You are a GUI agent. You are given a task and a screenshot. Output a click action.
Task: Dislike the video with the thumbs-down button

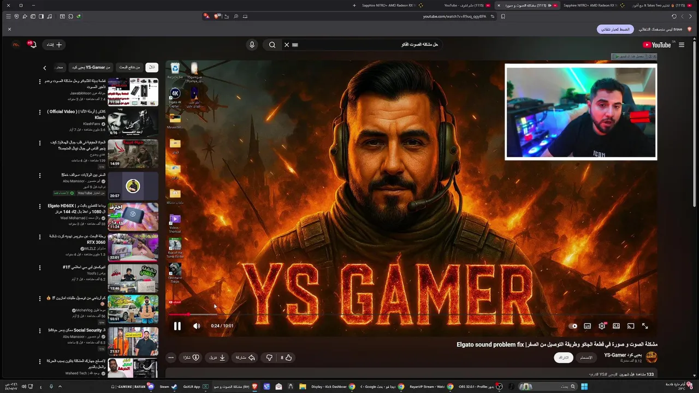(x=269, y=358)
